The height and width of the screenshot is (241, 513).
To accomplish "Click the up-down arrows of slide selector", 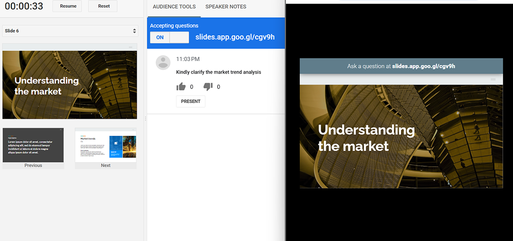I will pos(135,31).
